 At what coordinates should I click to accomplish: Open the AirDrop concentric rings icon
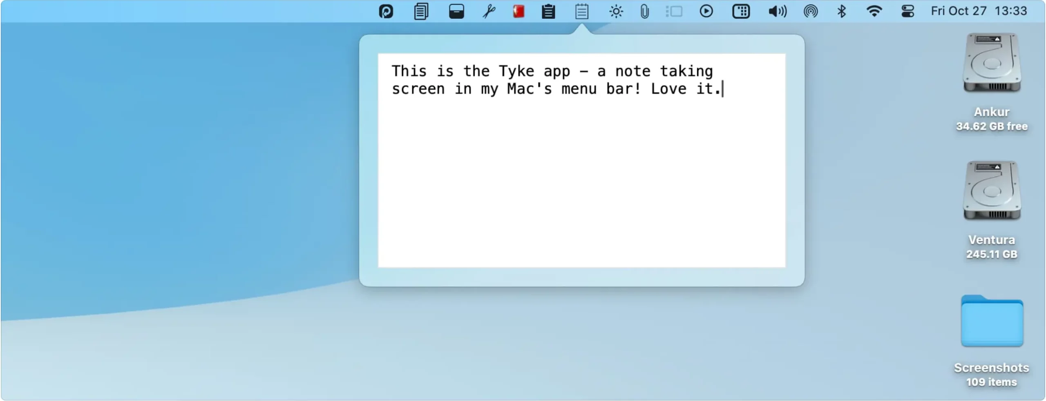point(811,11)
